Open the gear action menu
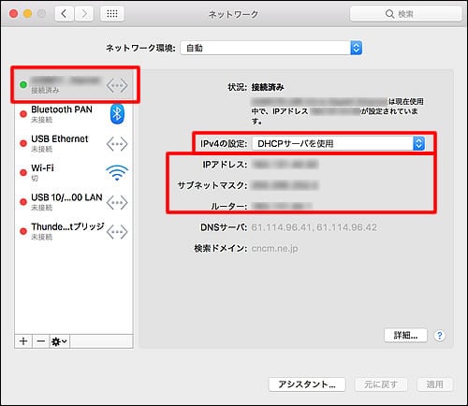This screenshot has width=468, height=406. [x=59, y=341]
